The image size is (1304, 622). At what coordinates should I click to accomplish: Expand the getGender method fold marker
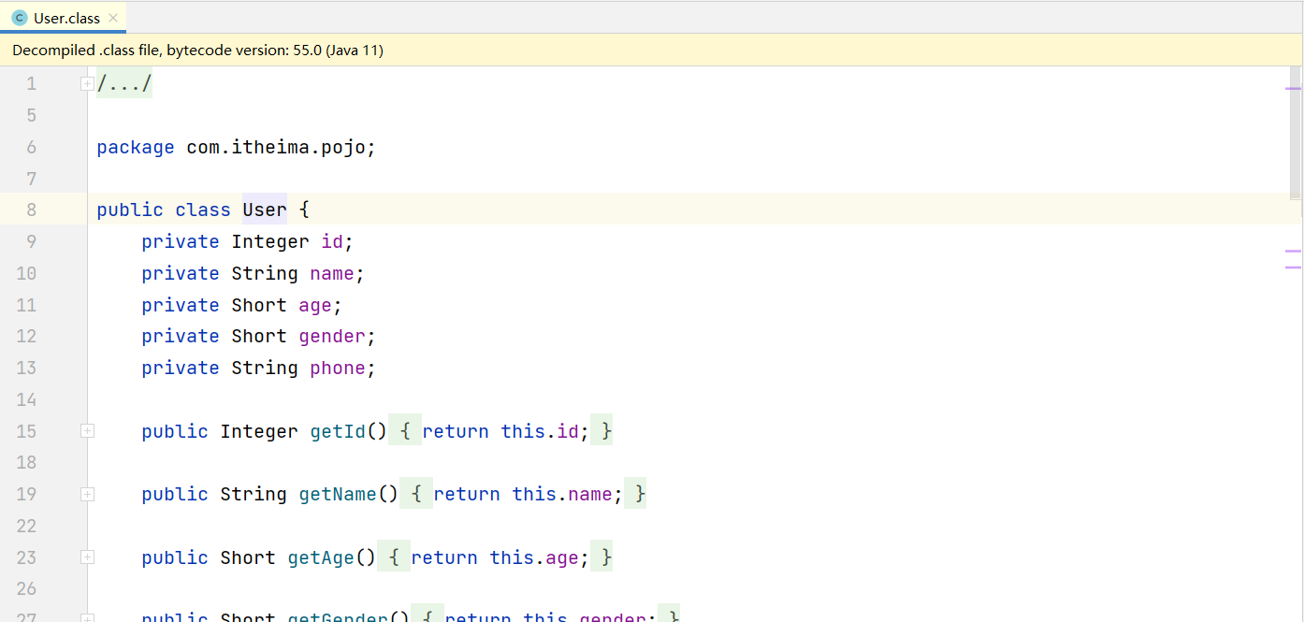pos(87,617)
